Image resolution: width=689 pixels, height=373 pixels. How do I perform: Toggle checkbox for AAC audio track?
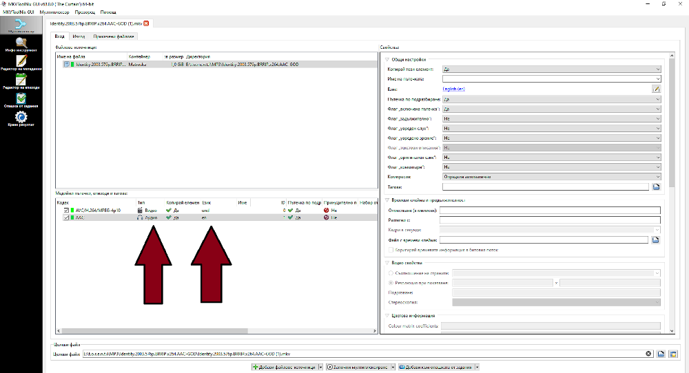point(66,217)
